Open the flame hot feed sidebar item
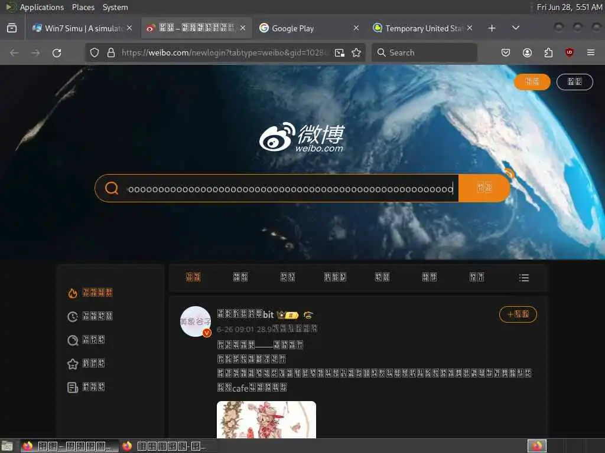 tap(90, 293)
